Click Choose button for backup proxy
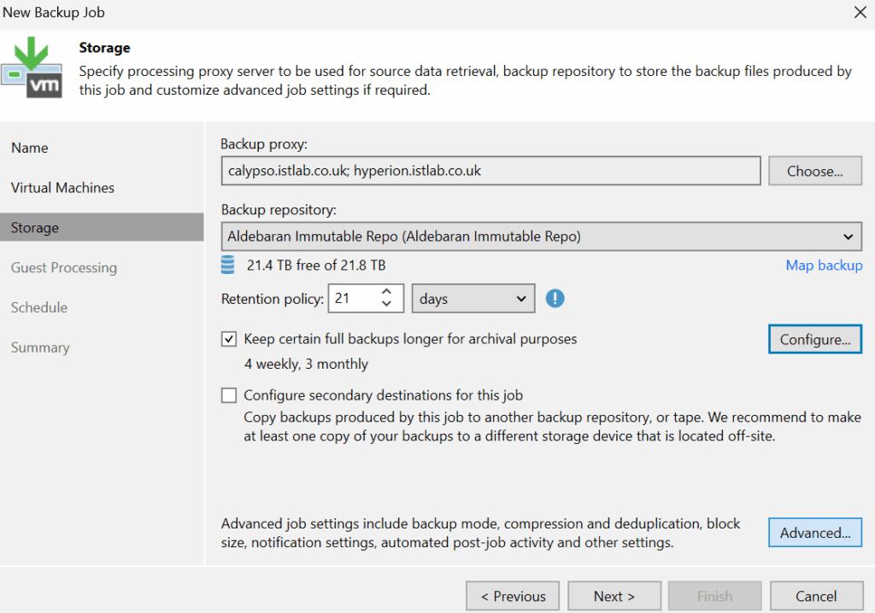Screen dimensions: 875x613 coord(814,172)
